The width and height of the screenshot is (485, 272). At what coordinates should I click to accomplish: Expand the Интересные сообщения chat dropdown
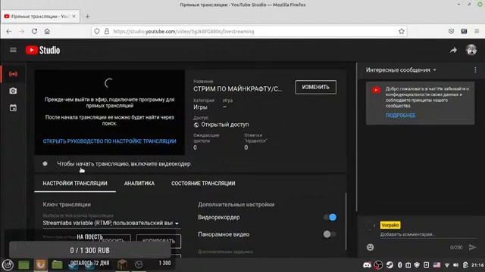click(401, 70)
